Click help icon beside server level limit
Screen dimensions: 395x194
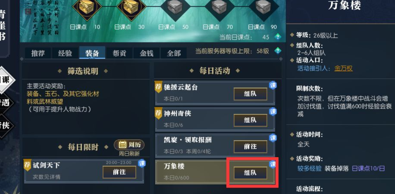278,51
